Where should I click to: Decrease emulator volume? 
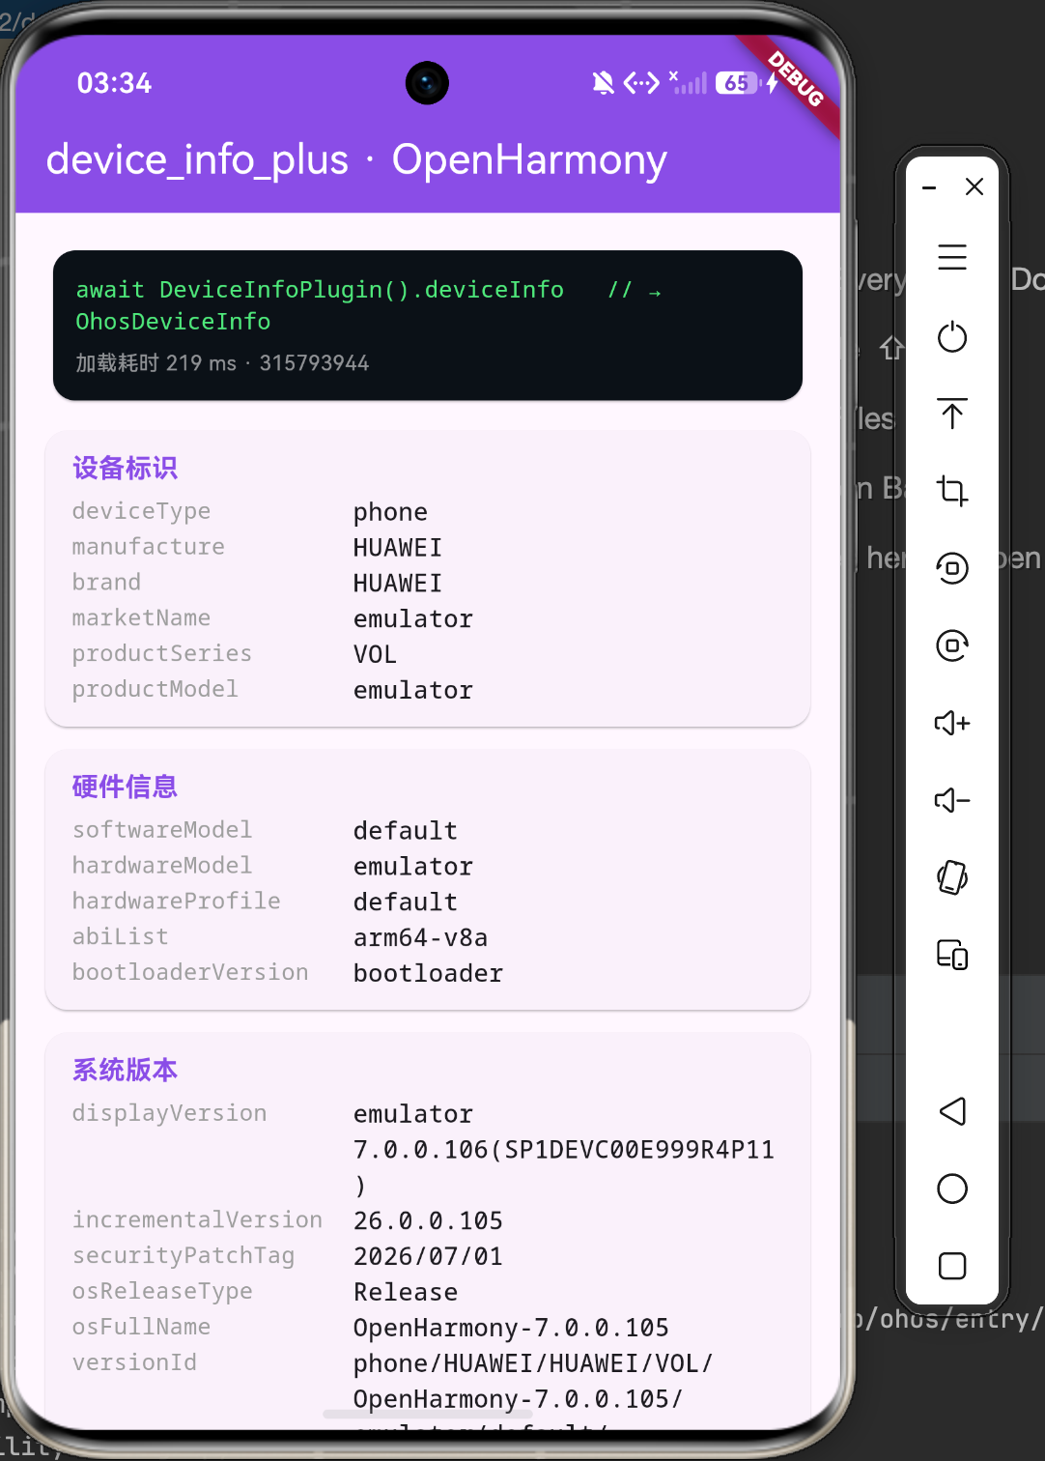pyautogui.click(x=952, y=800)
